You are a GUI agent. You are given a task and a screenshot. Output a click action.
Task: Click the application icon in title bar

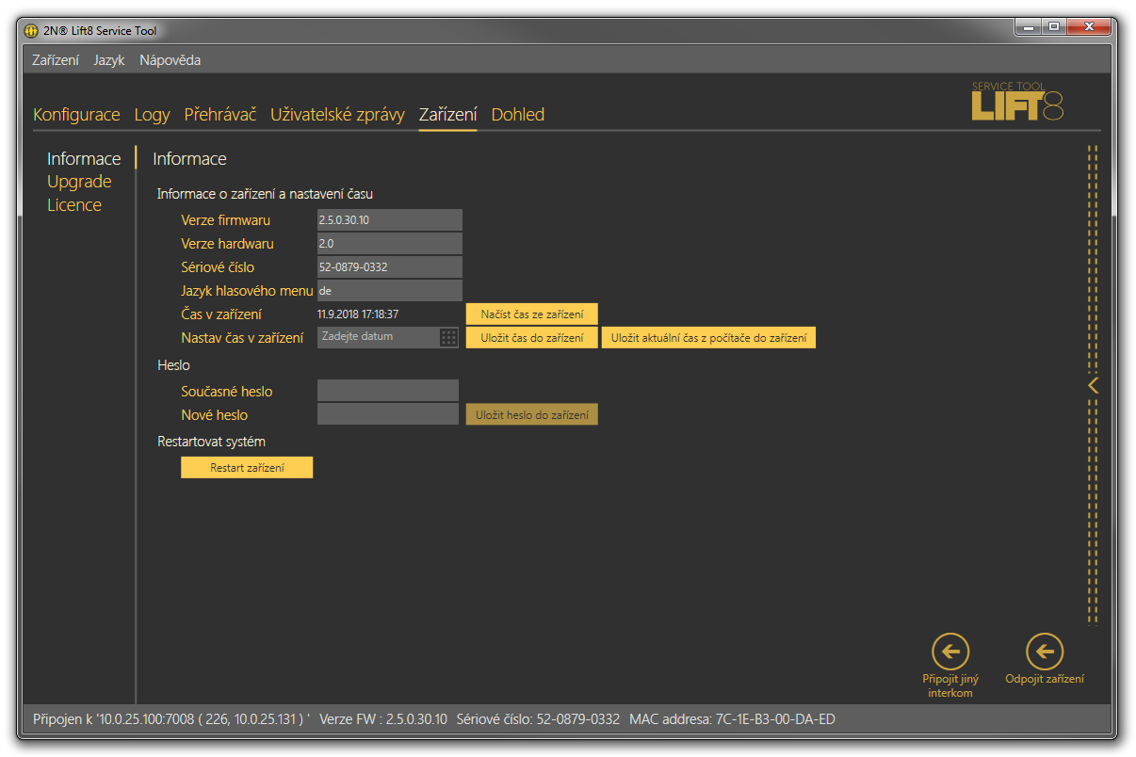[x=31, y=30]
